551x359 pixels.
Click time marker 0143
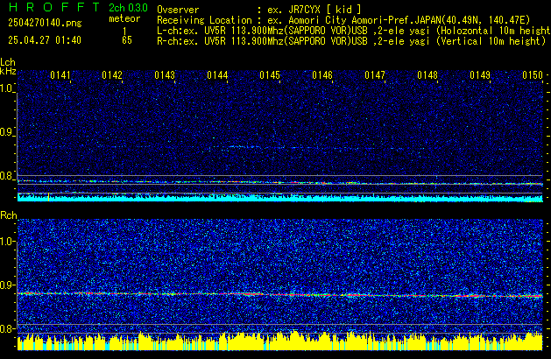click(165, 75)
